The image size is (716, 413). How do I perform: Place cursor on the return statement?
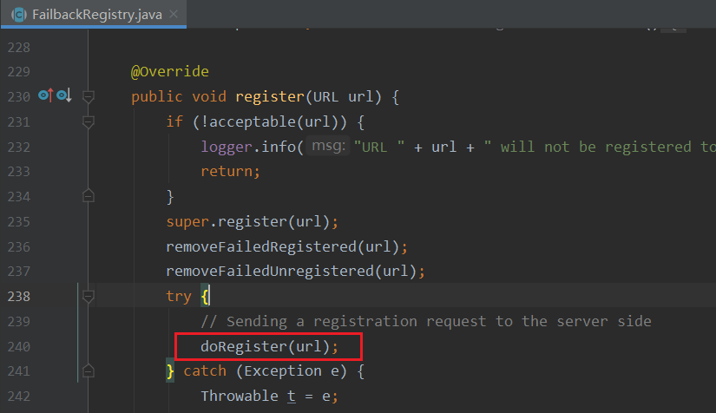pos(230,172)
